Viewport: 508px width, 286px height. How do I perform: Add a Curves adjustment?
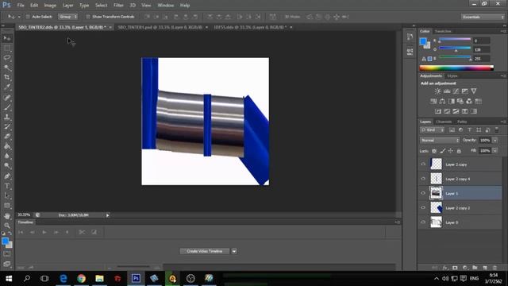(456, 91)
